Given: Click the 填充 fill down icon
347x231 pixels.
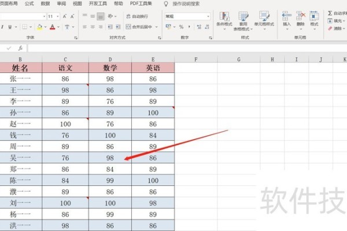Looking at the screenshot, I should point(330,21).
